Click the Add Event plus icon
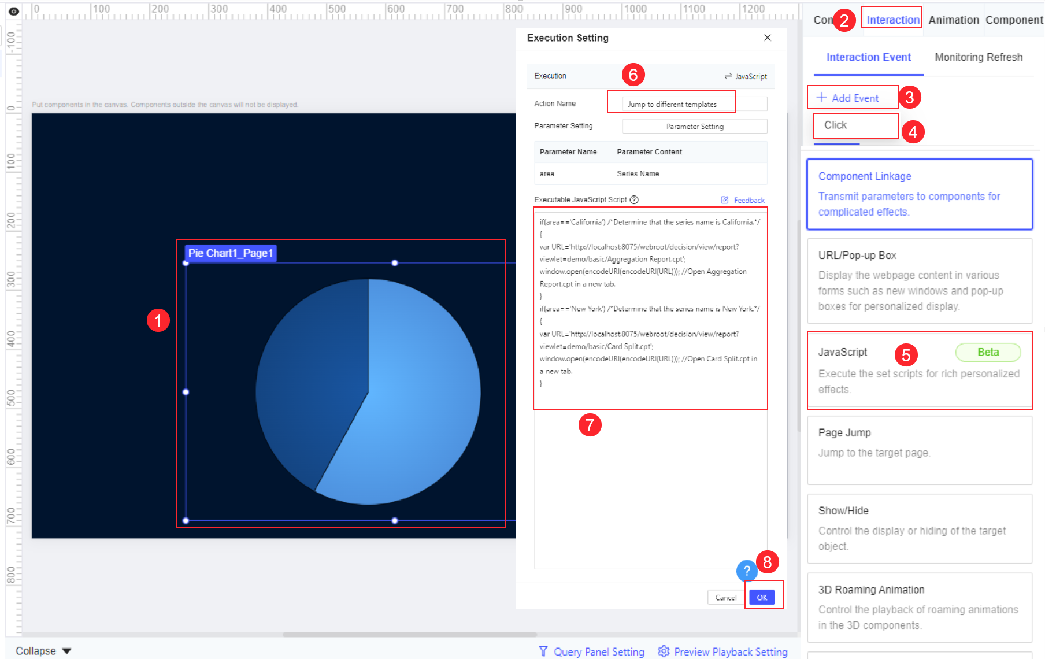Viewport: 1045px width, 659px height. pos(821,97)
